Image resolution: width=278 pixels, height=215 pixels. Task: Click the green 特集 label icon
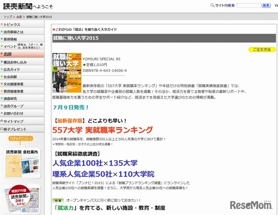(x=58, y=201)
